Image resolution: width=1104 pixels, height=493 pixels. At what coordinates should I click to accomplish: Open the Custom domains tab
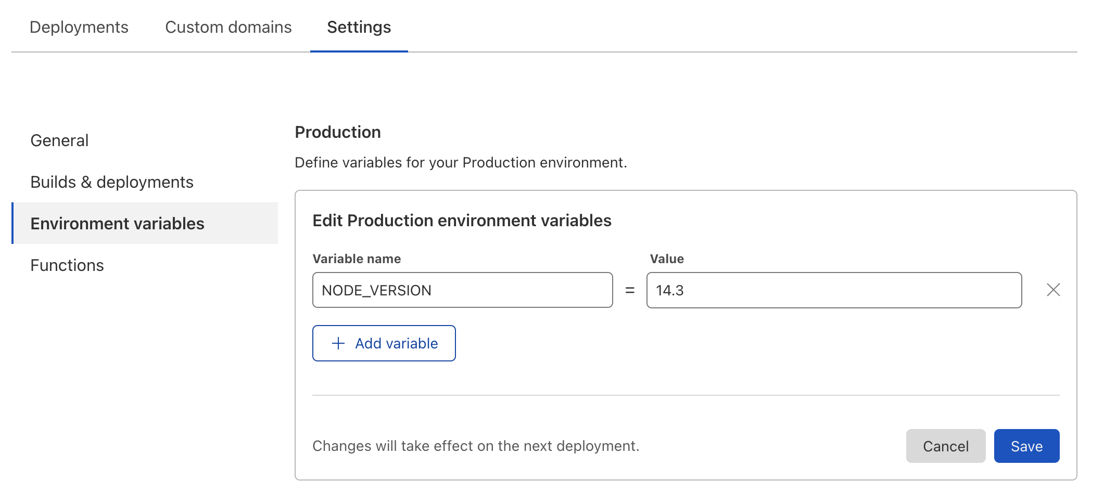coord(228,27)
